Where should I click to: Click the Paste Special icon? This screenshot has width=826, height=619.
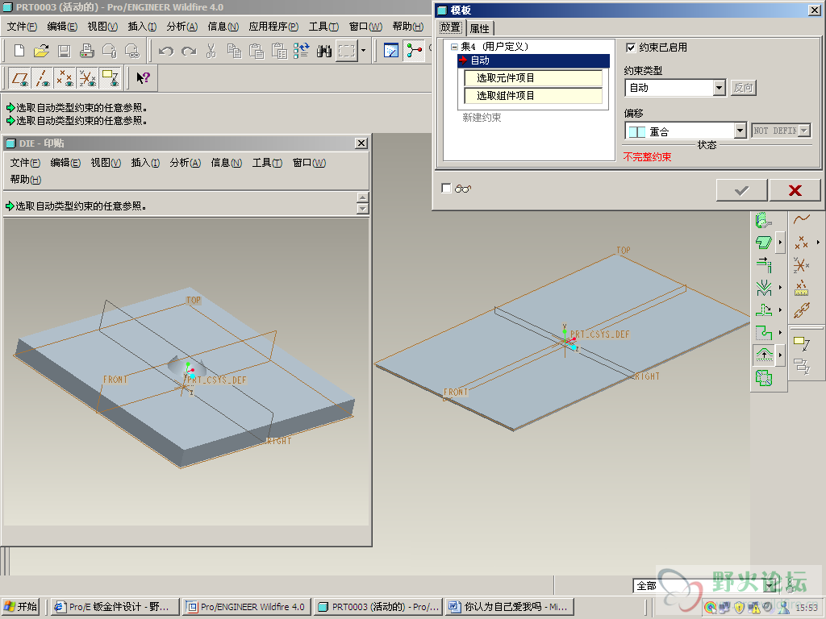(x=279, y=51)
